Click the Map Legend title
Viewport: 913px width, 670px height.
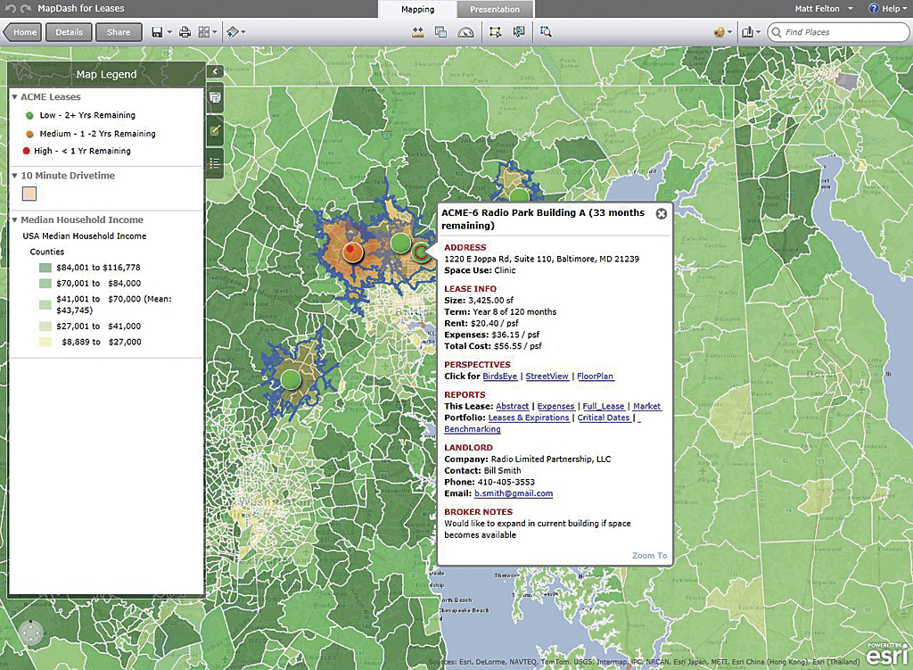(107, 74)
